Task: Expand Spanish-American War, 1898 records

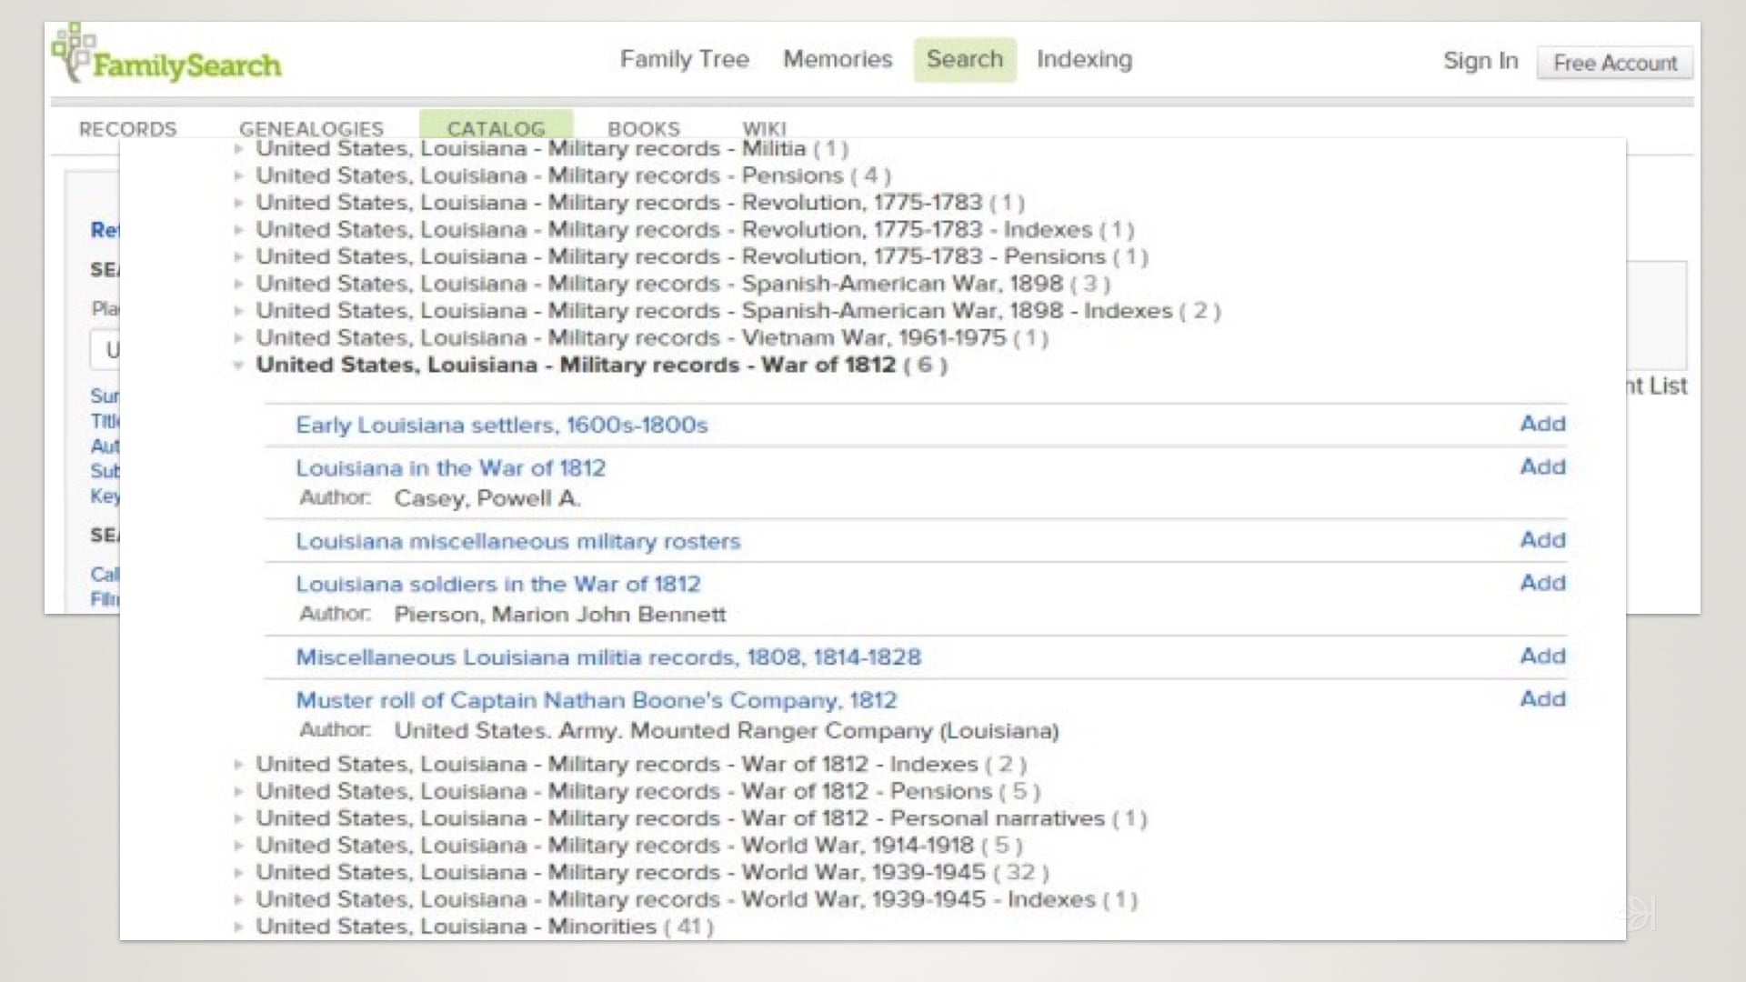Action: tap(237, 283)
